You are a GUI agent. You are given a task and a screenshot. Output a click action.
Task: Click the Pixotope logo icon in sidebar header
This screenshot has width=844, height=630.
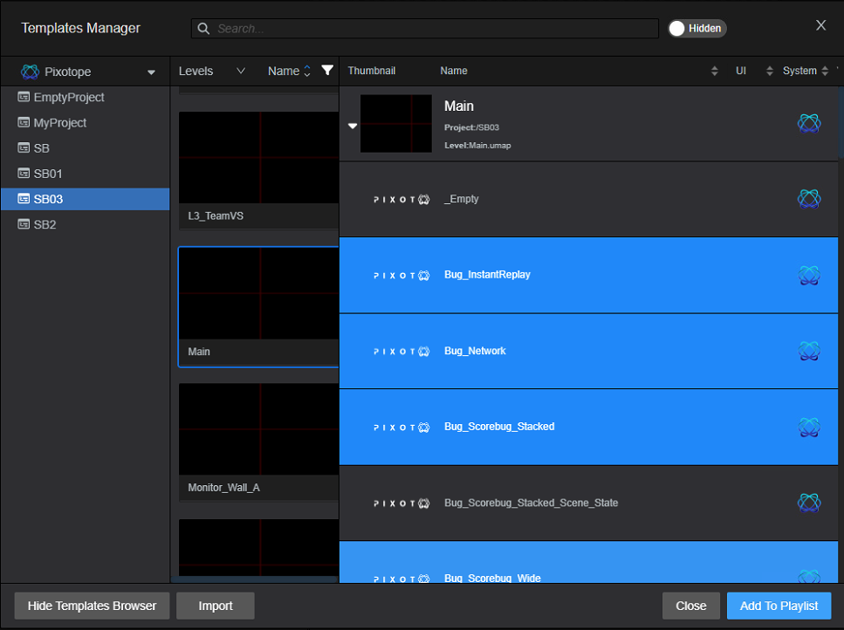[x=31, y=72]
